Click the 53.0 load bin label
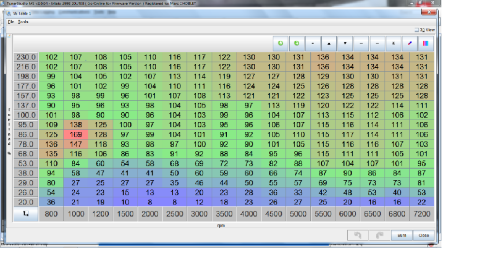The image size is (497, 279). click(x=26, y=164)
